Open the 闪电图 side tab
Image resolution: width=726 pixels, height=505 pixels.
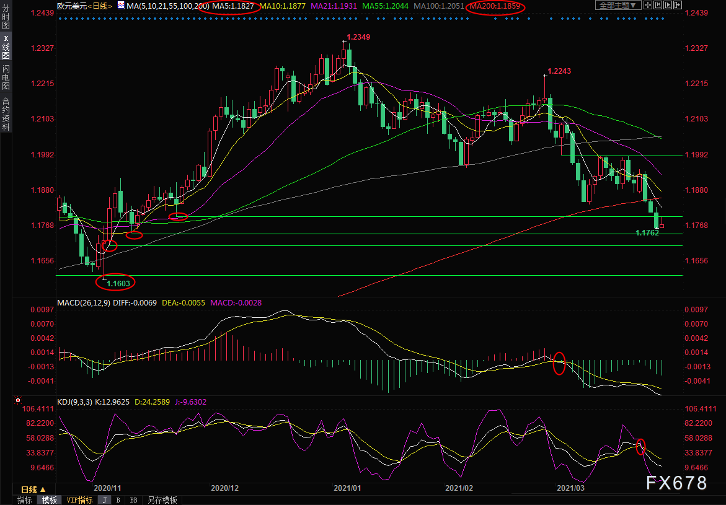pos(6,77)
